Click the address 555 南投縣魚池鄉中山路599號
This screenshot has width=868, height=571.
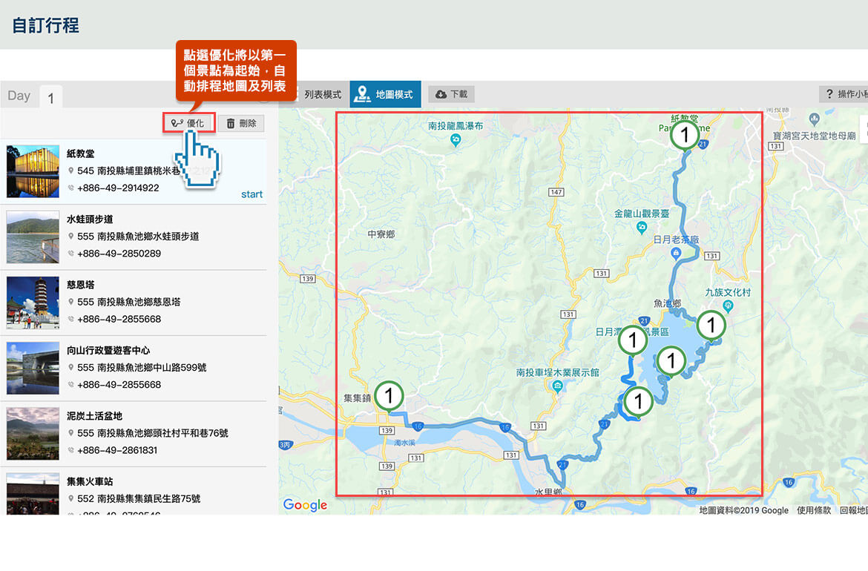point(142,367)
